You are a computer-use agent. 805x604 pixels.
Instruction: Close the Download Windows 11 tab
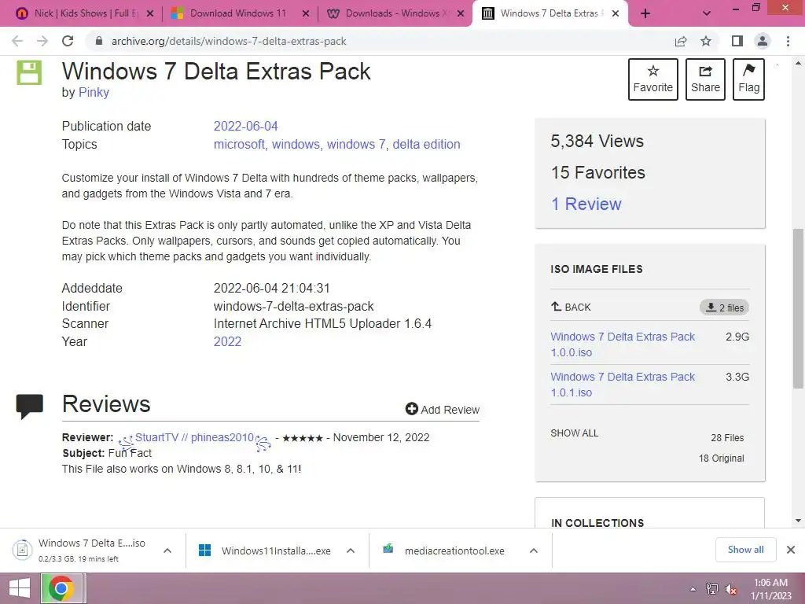pyautogui.click(x=306, y=14)
